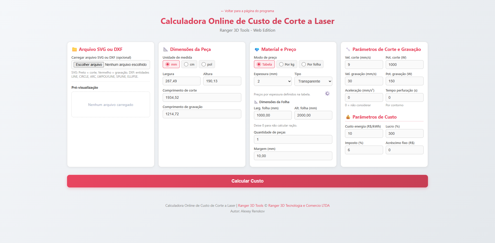
Task: Click the ruler icon beside Dimensões da Folha
Action: click(256, 102)
